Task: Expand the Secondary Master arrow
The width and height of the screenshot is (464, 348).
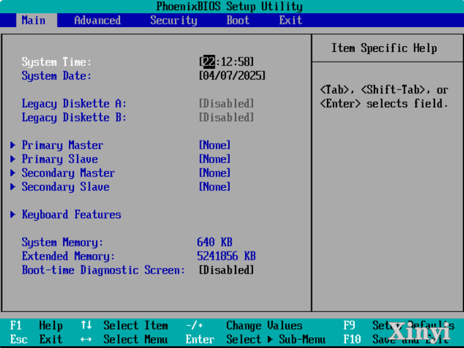Action: (x=13, y=173)
